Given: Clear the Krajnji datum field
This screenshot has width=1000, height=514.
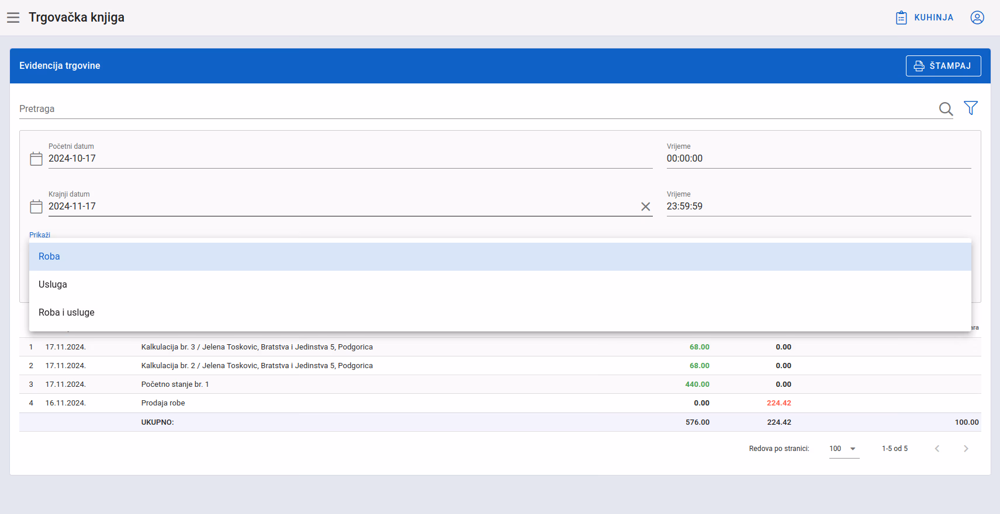Looking at the screenshot, I should [x=646, y=207].
